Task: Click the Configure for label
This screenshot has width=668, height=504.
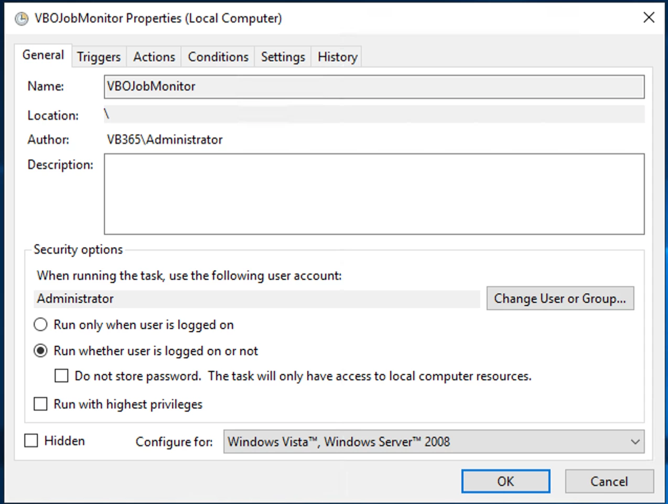Action: point(174,442)
